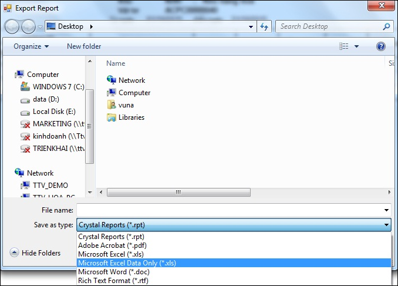Select the Libraries item name
The image size is (398, 286).
[x=131, y=117]
